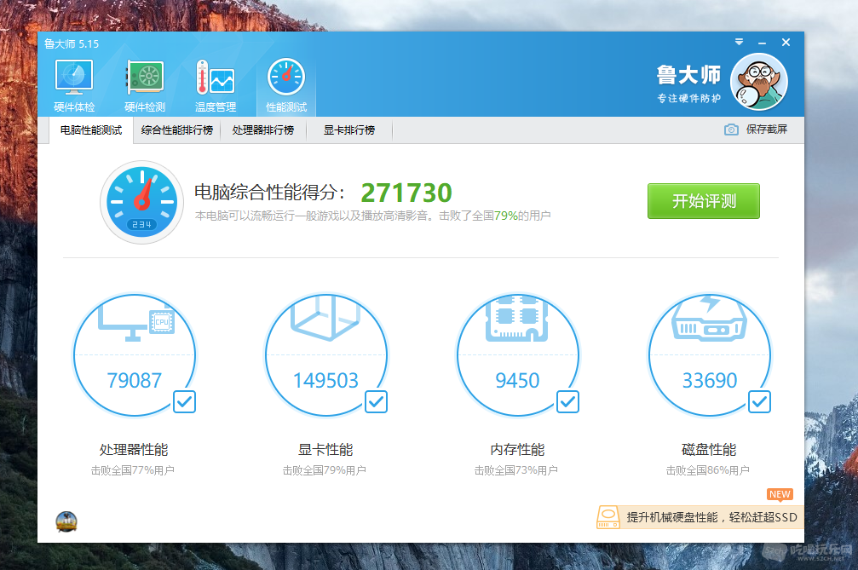Click the 保存截屏 save screenshot link

(x=767, y=130)
